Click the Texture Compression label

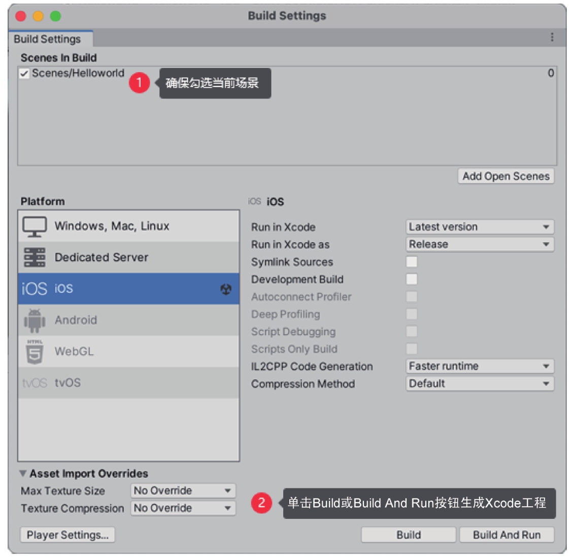click(73, 509)
